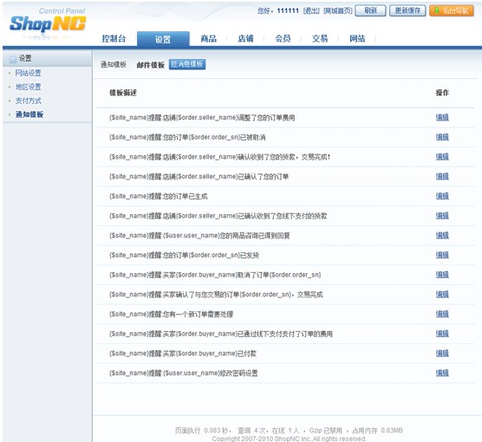Open the 商城首页 link

coord(338,11)
